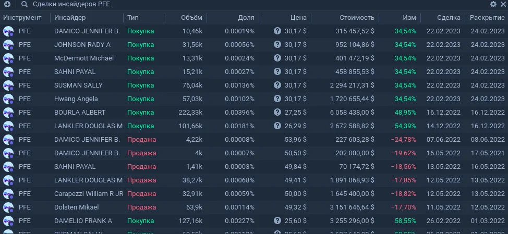The image size is (508, 234).
Task: Sort by the Стоимость column header
Action: click(357, 18)
